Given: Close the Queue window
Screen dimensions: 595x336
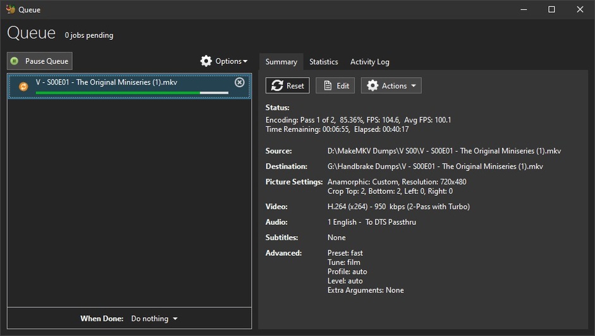Looking at the screenshot, I should (580, 9).
